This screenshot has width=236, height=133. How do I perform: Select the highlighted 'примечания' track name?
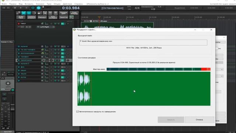26,60
